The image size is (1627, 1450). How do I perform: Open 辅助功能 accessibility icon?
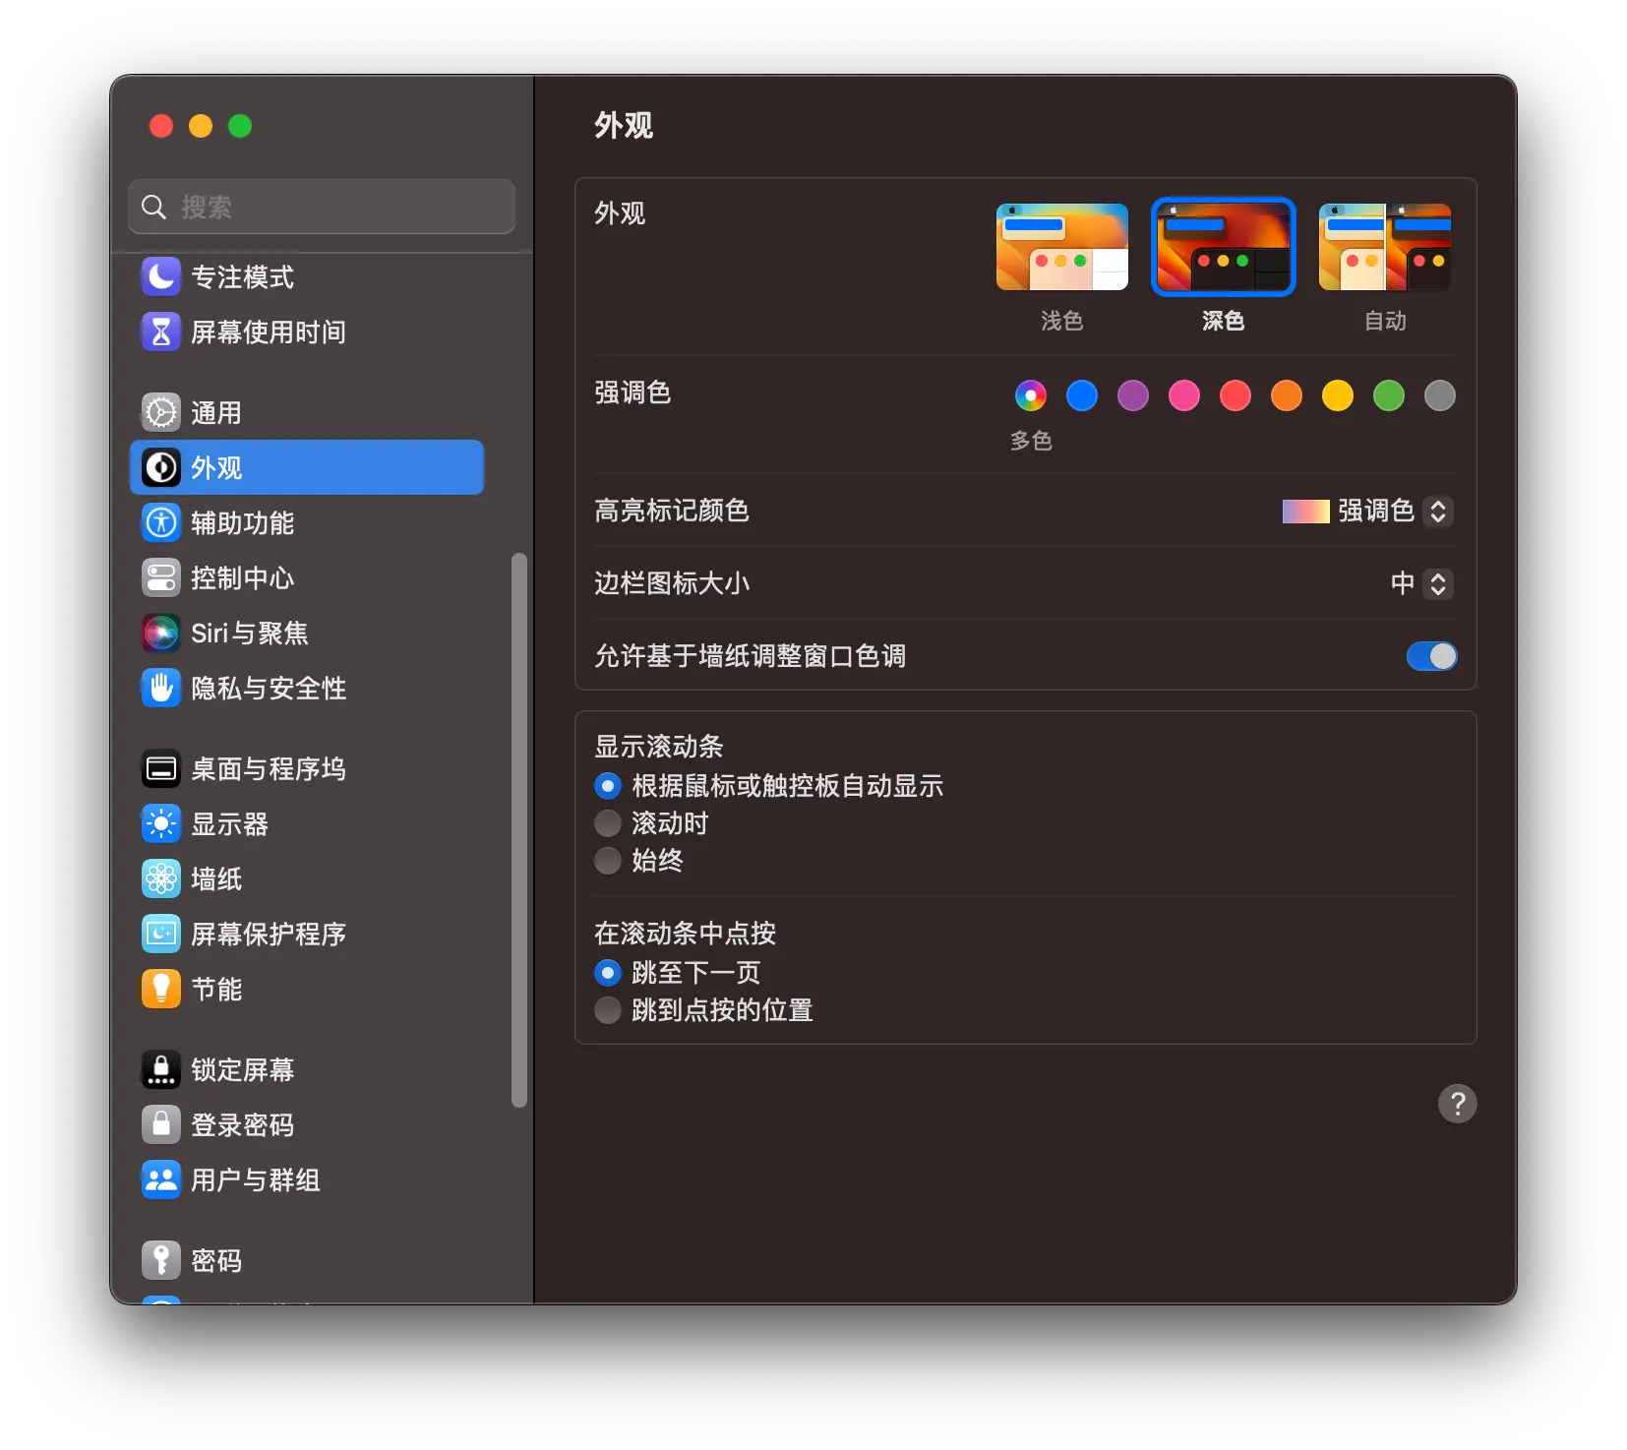(161, 522)
